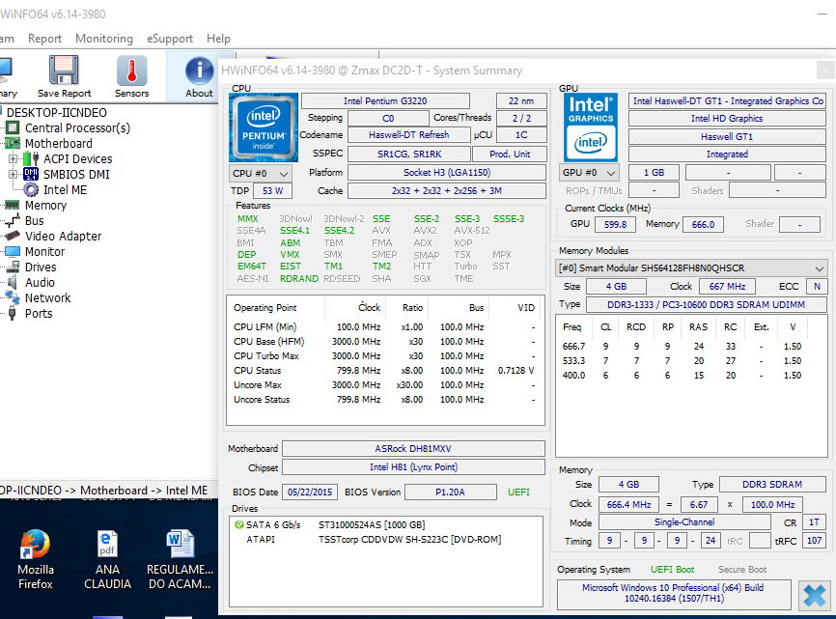Click the BIOS Date 05/22/2015 field
The height and width of the screenshot is (619, 836).
click(310, 492)
